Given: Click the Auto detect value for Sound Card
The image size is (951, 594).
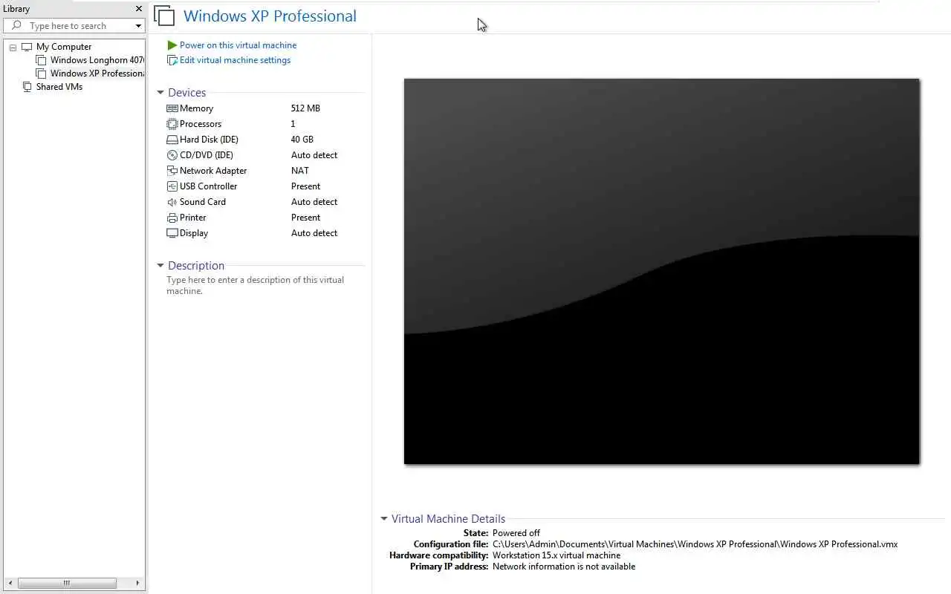Looking at the screenshot, I should coord(314,202).
